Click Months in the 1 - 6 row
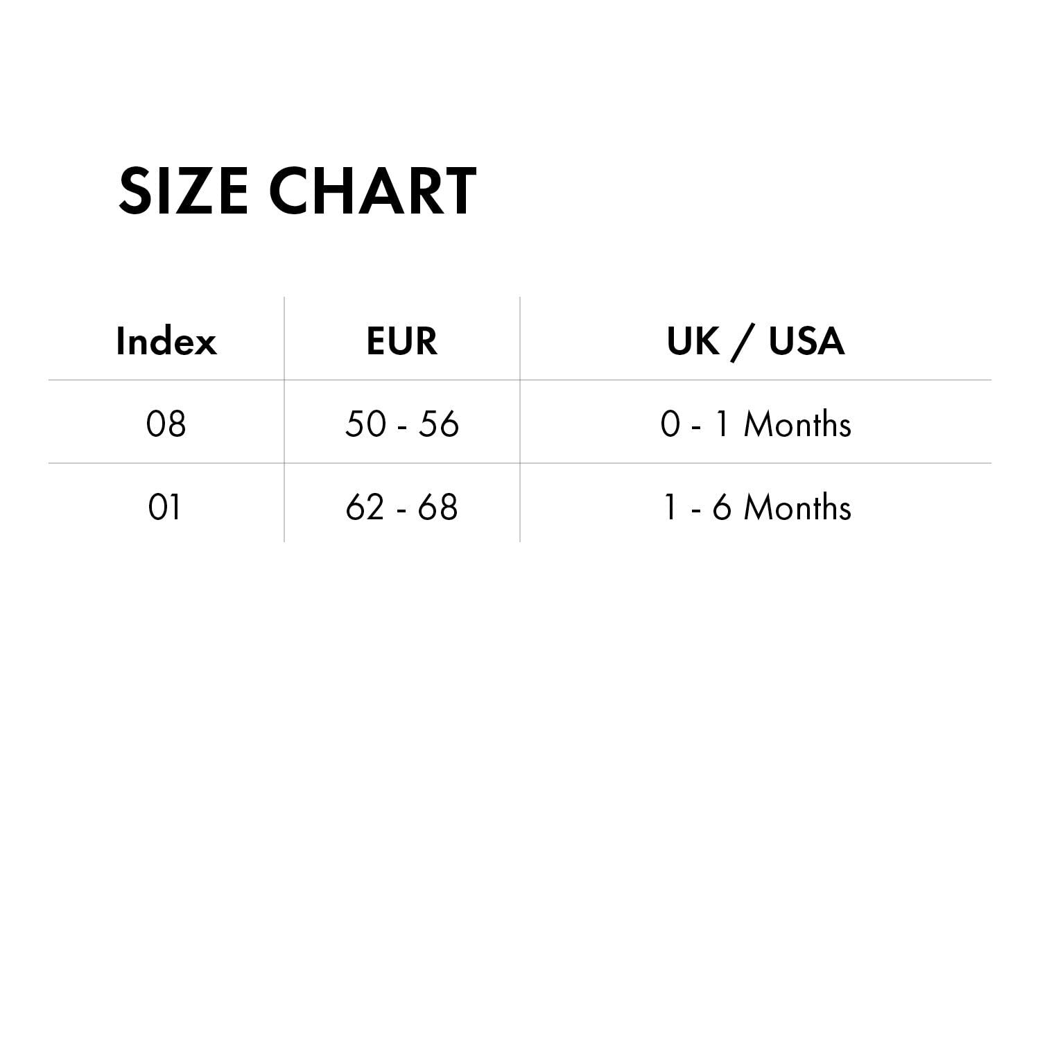The height and width of the screenshot is (1040, 1040). coord(797,507)
